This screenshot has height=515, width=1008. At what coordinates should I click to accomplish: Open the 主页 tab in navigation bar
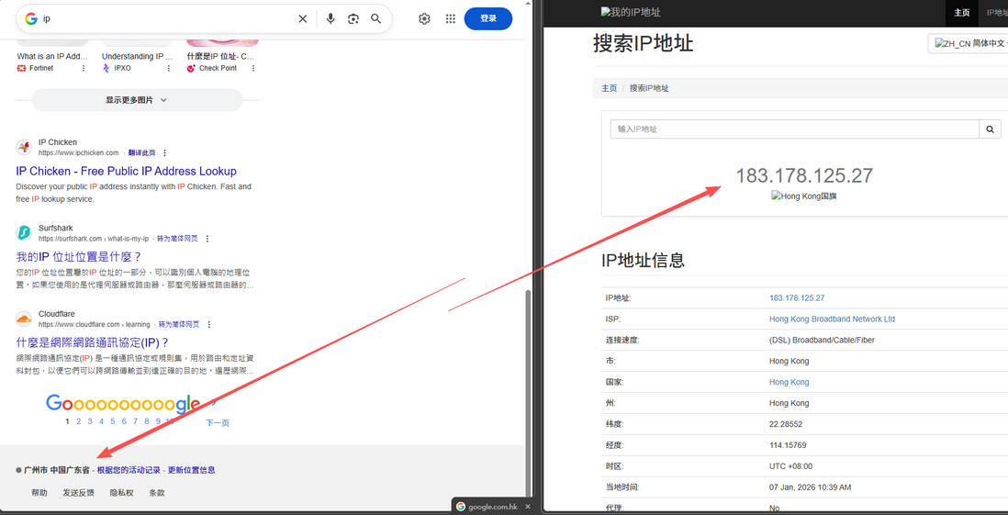962,13
